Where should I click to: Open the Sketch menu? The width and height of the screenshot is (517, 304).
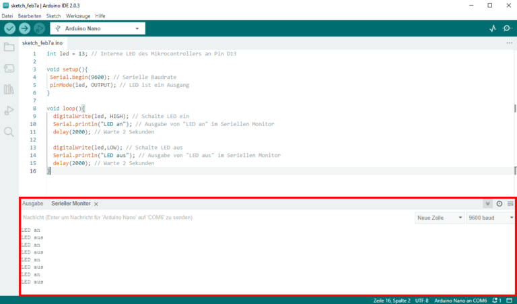coord(53,16)
